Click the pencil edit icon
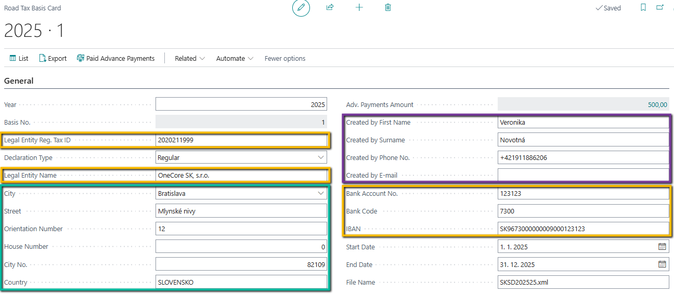 pos(301,8)
